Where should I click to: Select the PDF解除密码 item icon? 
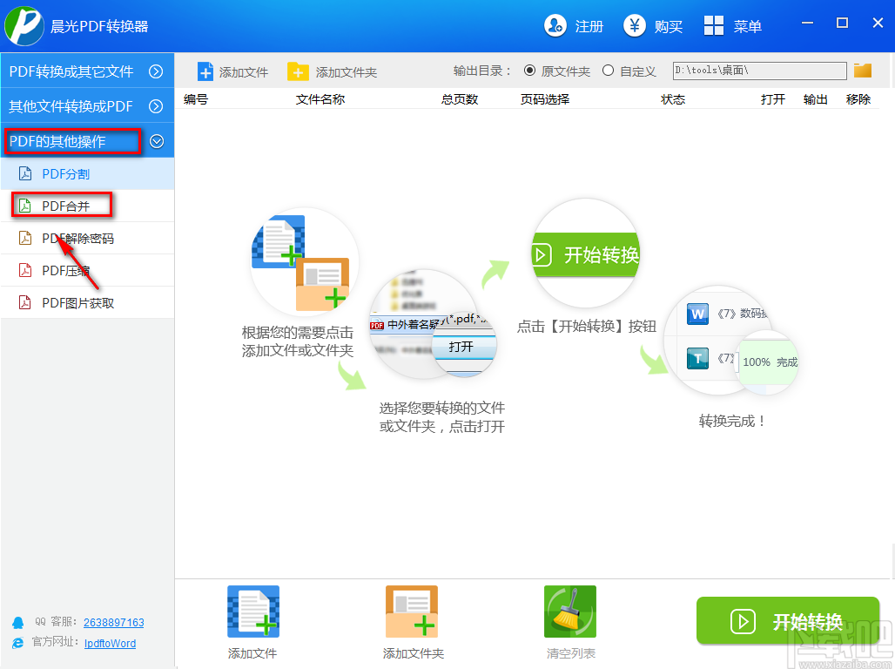click(25, 238)
